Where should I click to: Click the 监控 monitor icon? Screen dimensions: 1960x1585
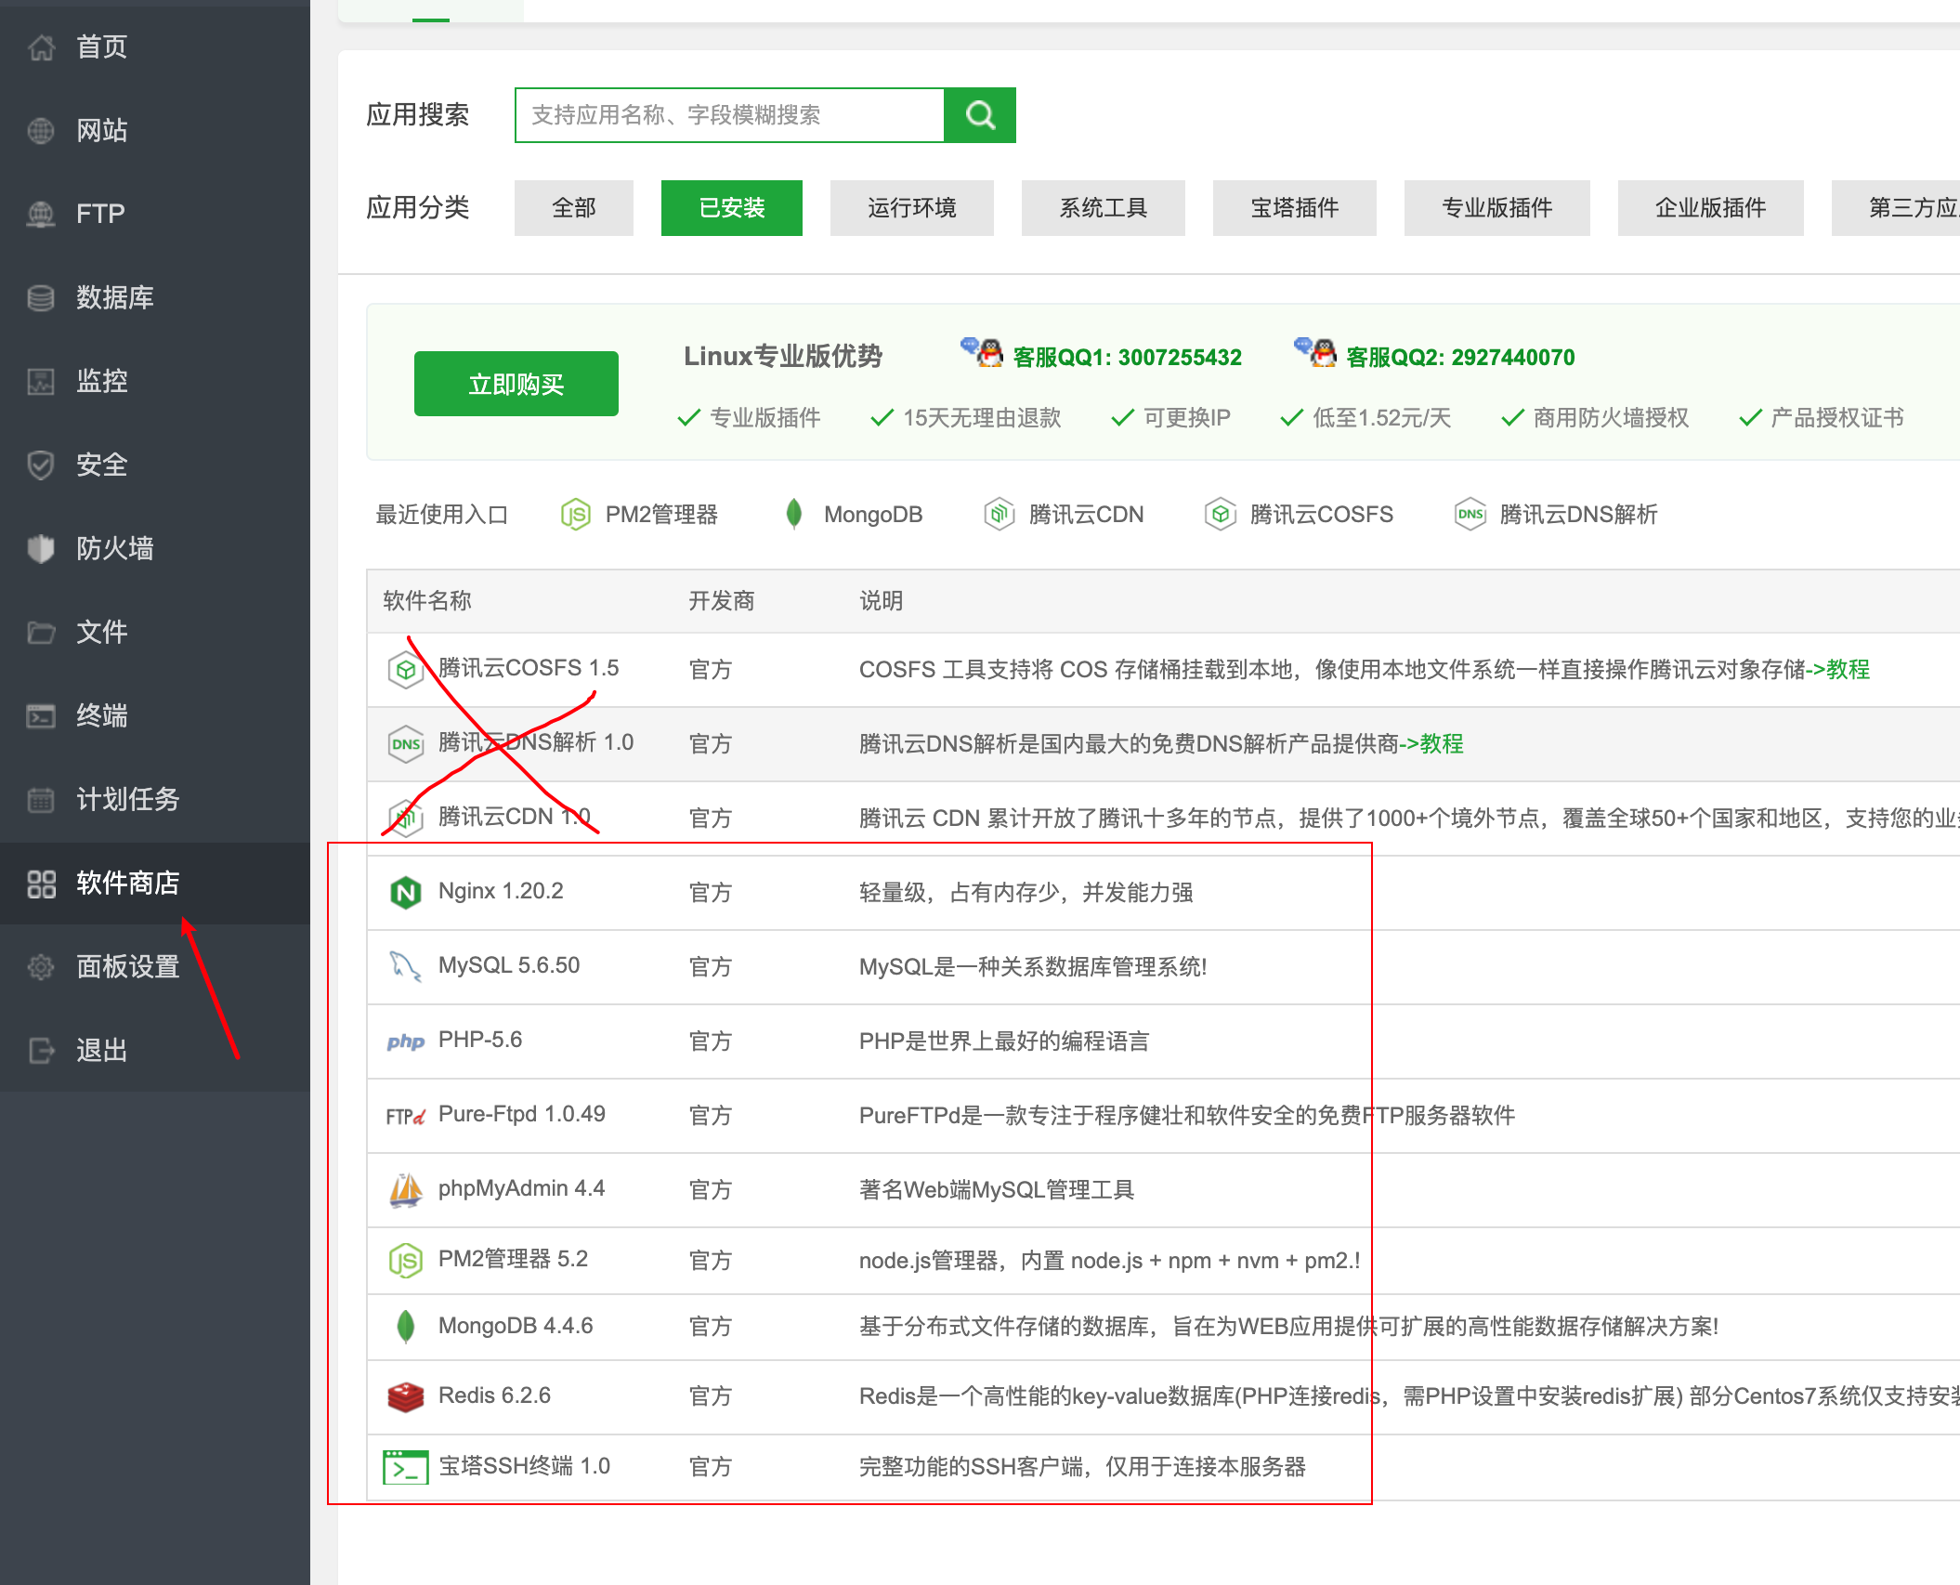(41, 381)
